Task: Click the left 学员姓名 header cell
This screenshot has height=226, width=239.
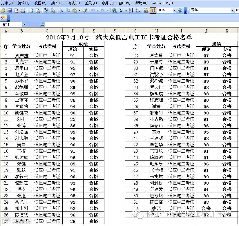Action: click(x=21, y=46)
